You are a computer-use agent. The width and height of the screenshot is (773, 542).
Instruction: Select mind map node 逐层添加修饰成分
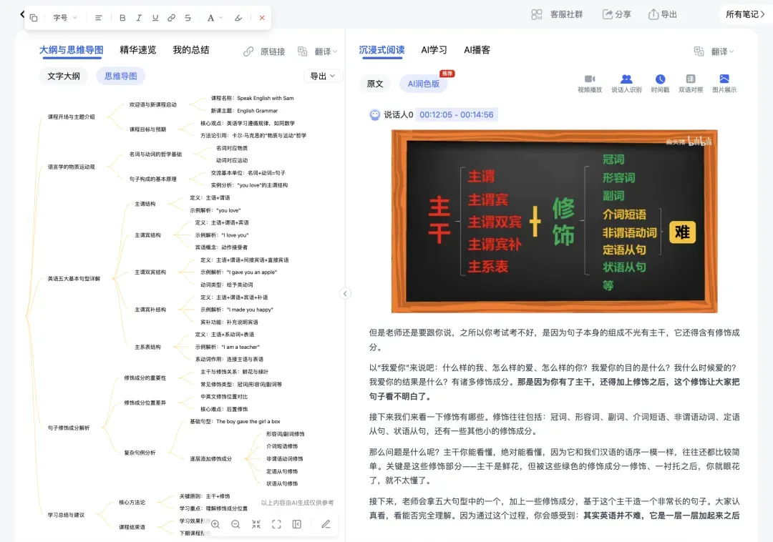[210, 459]
